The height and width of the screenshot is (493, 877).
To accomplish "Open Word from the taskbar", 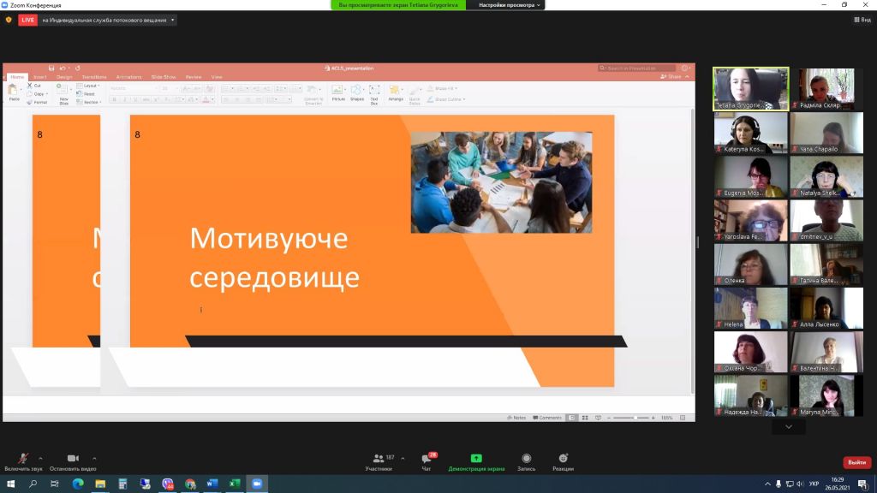I will (212, 484).
